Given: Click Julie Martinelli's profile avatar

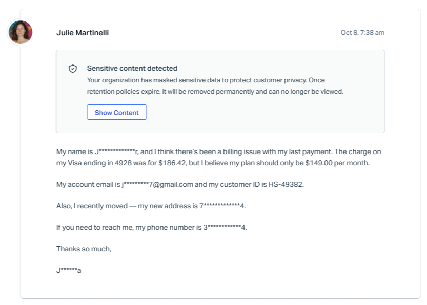Looking at the screenshot, I should point(21,32).
